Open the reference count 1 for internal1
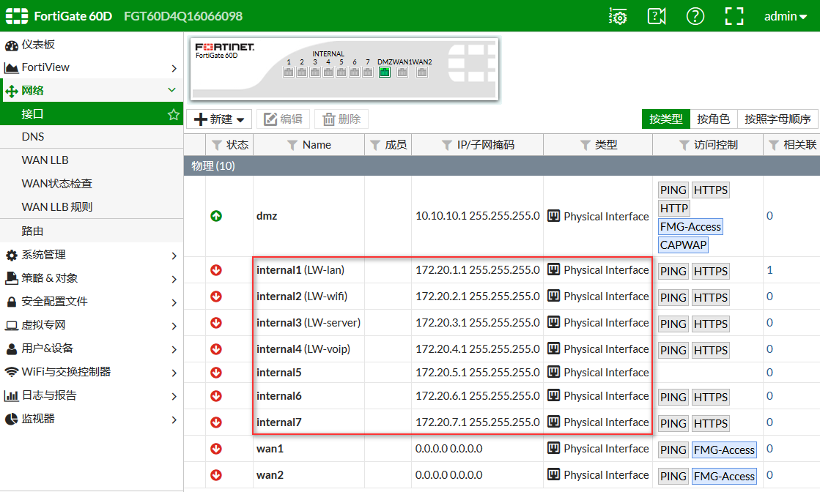The height and width of the screenshot is (492, 820). 769,270
